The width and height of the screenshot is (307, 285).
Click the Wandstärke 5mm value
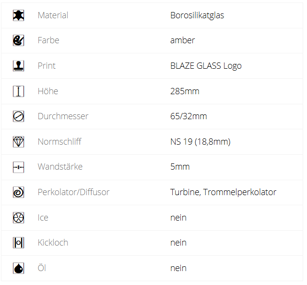point(180,167)
